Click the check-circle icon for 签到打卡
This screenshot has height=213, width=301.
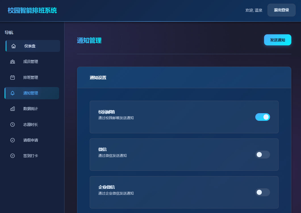(x=12, y=156)
